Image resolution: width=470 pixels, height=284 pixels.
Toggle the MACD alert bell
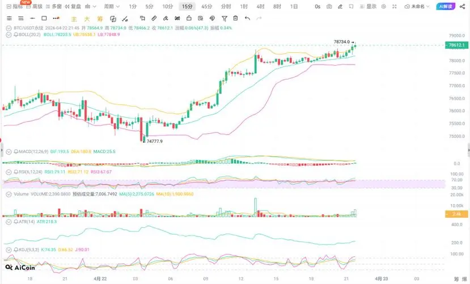point(16,151)
